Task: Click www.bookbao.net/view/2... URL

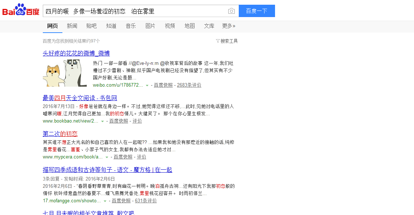Action: click(70, 121)
